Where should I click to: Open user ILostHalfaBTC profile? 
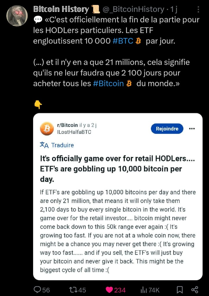tap(74, 132)
